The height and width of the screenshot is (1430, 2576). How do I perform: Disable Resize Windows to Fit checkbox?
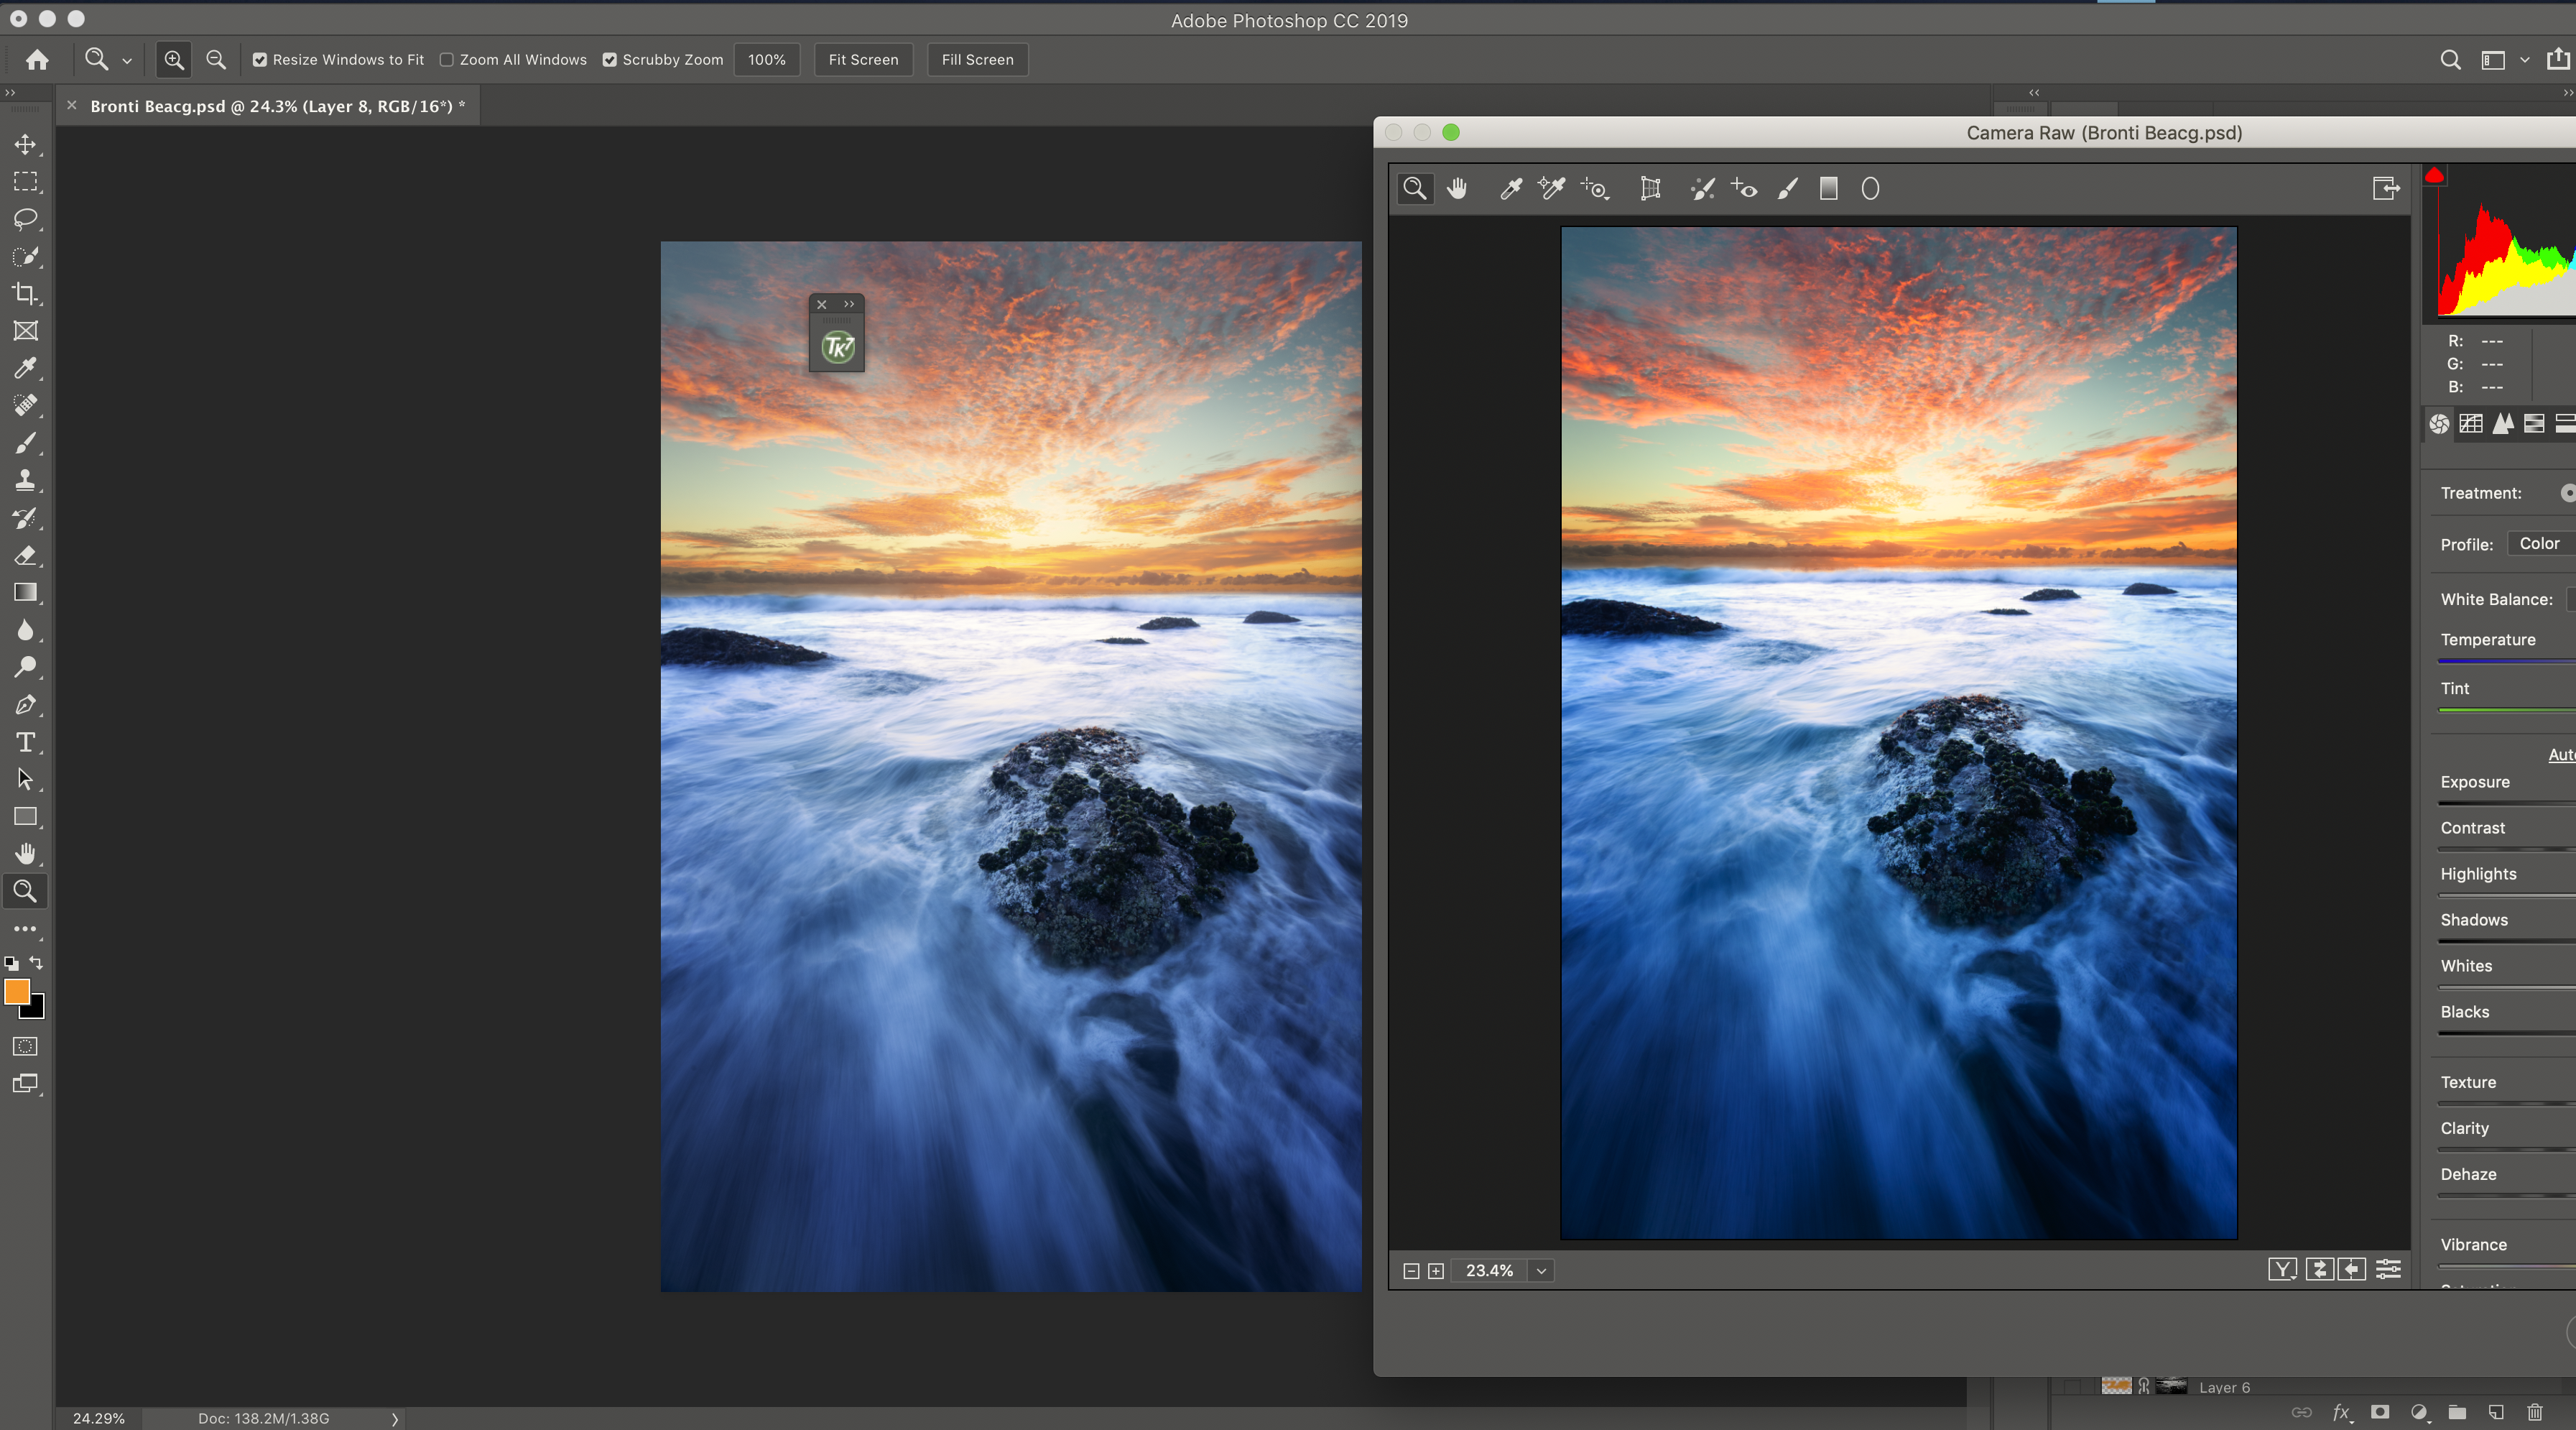(260, 60)
